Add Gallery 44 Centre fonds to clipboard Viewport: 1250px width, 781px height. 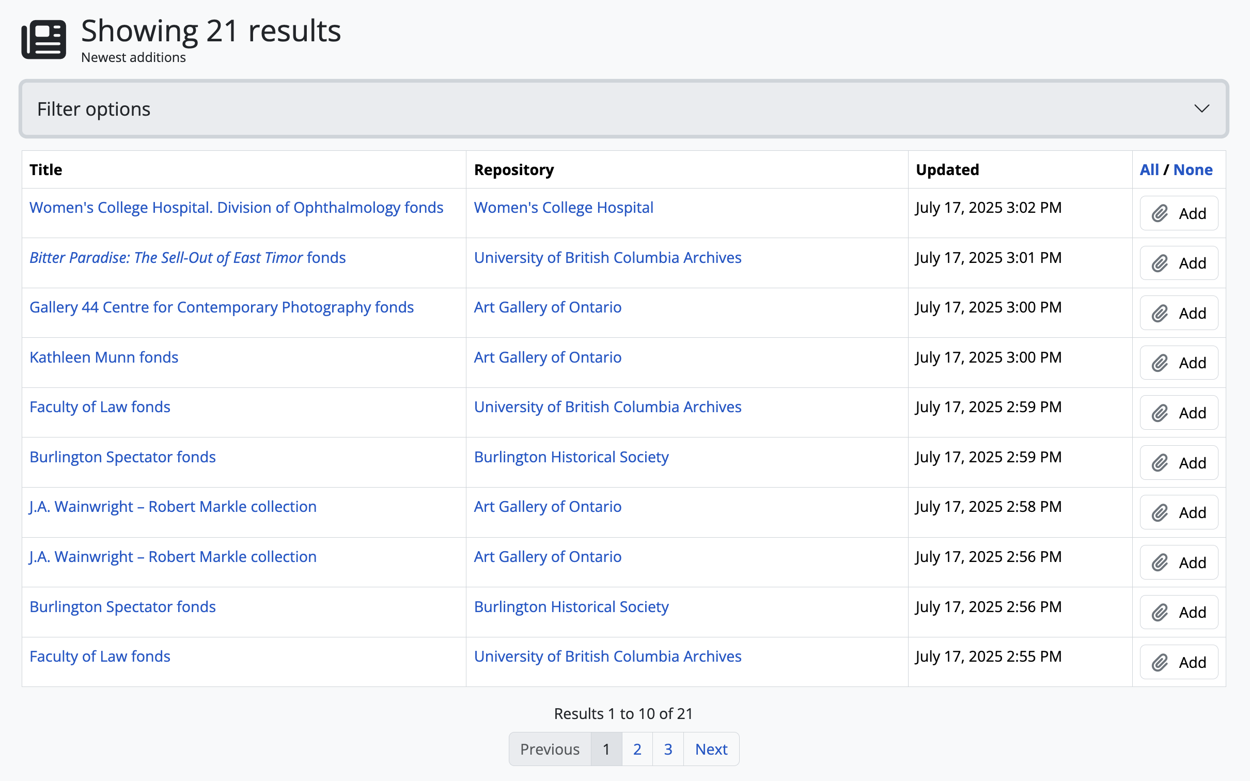pos(1178,313)
